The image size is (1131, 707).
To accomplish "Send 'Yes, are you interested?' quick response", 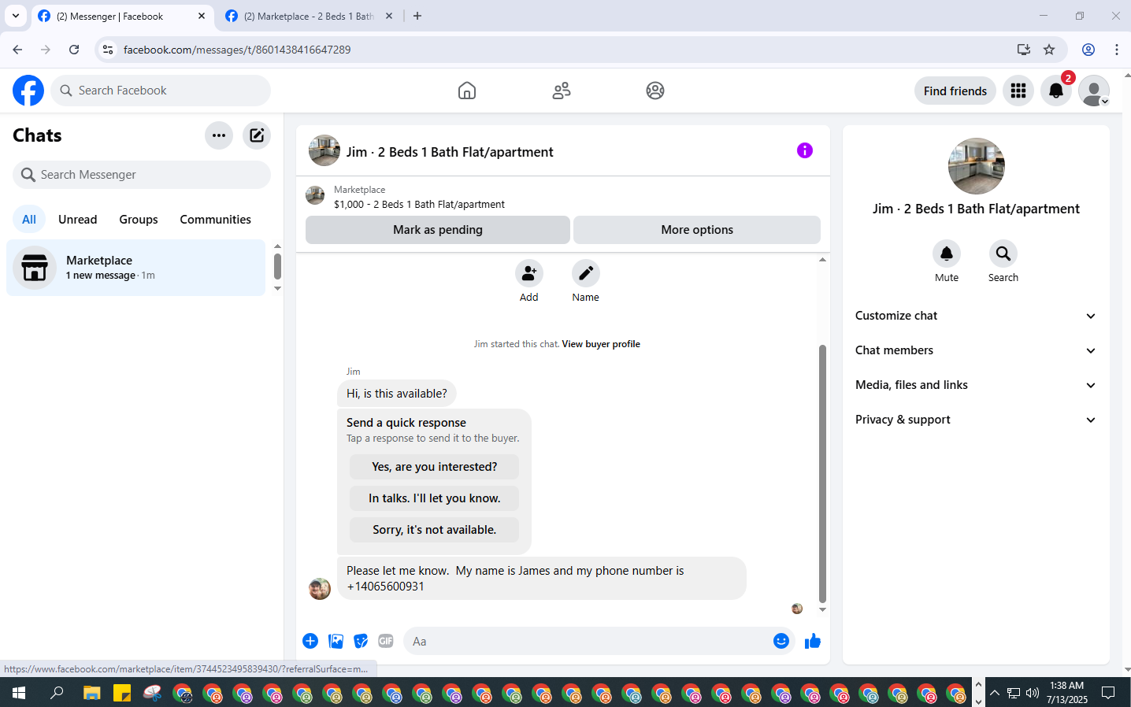I will coord(435,467).
